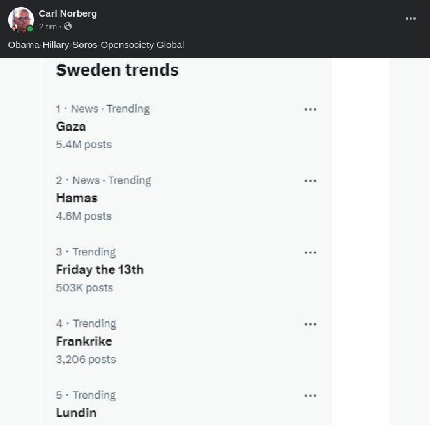
Task: Click the "5.4M posts" count under Gaza
Action: click(x=84, y=145)
